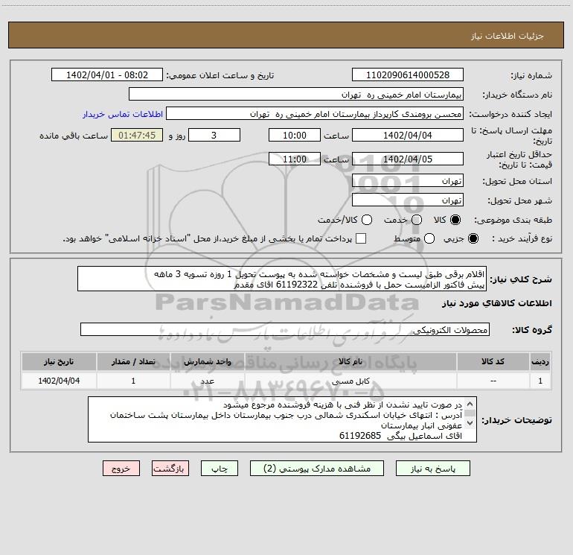Screen dimensions: 573x555
Task: Click the remaining days field showing 3
Action: point(214,135)
